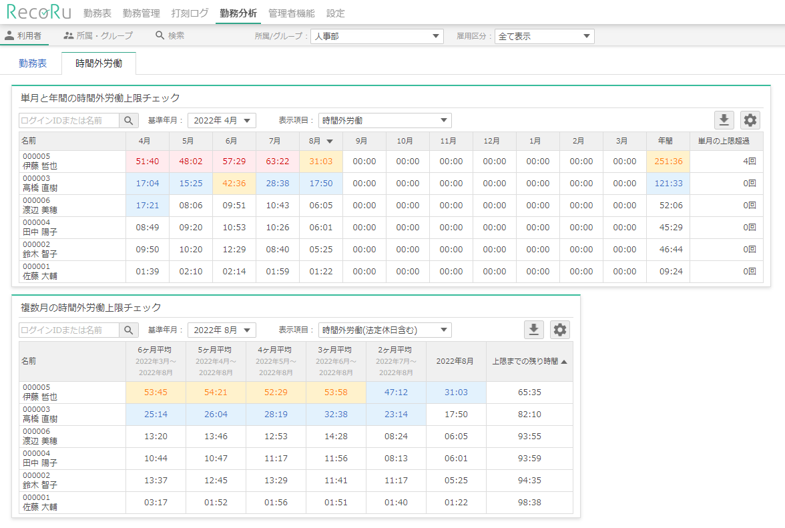The width and height of the screenshot is (785, 528).
Task: Sort by 8月 column arrow
Action: [329, 142]
